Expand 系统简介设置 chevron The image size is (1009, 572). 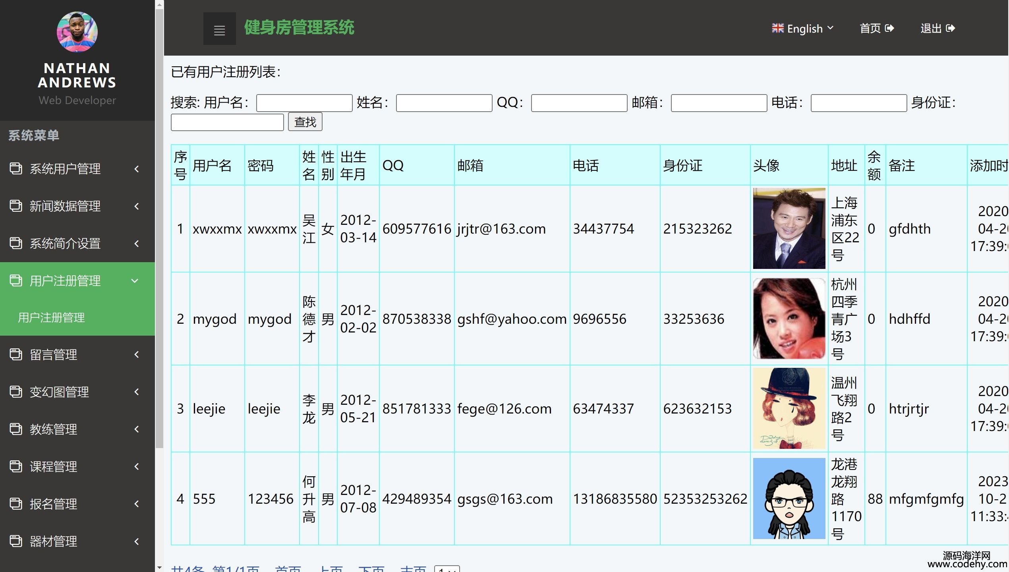click(137, 243)
